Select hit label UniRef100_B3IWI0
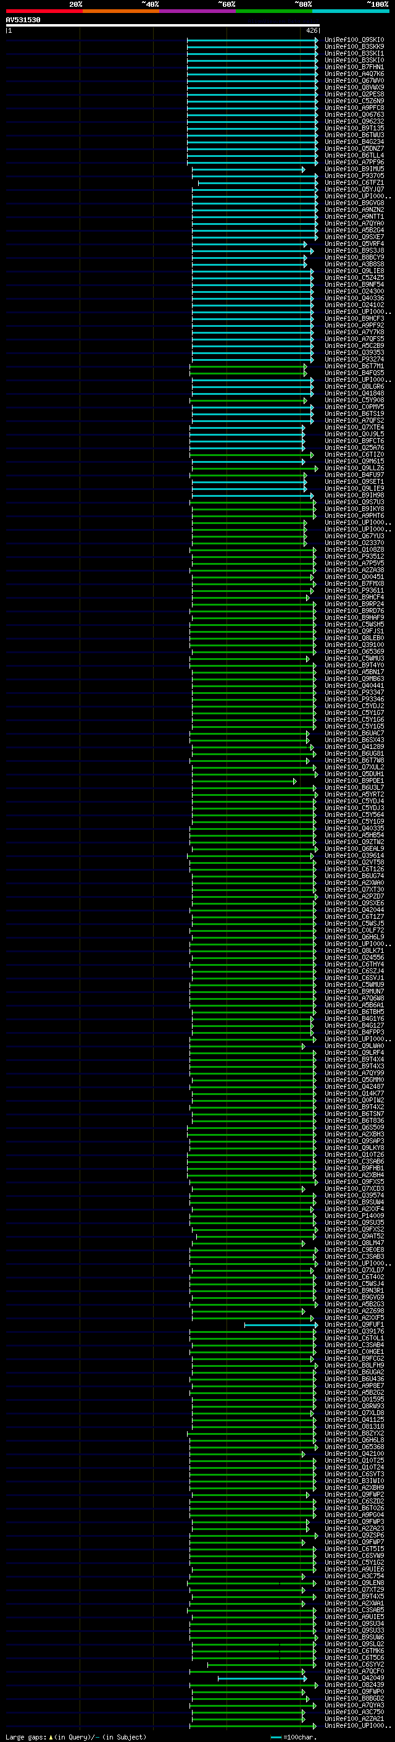The image size is (395, 1742). 354,1481
